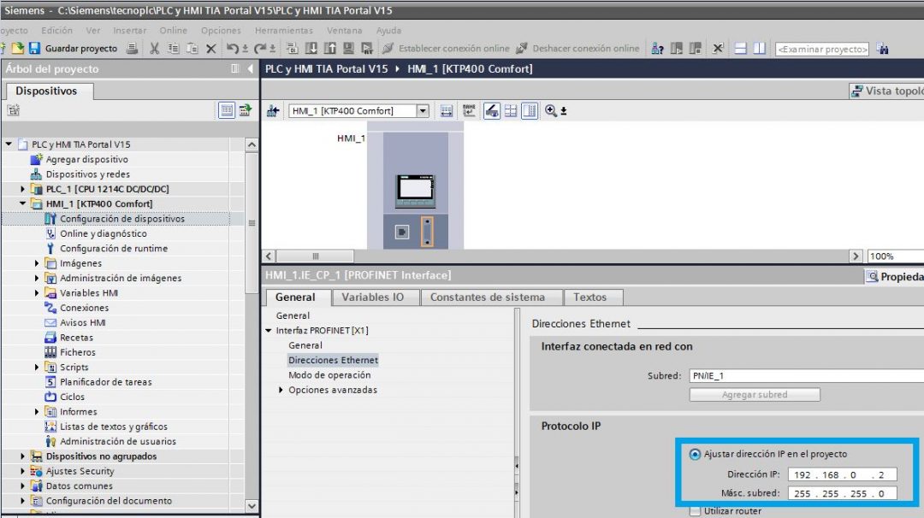Click the Show device names icon

pyautogui.click(x=469, y=110)
